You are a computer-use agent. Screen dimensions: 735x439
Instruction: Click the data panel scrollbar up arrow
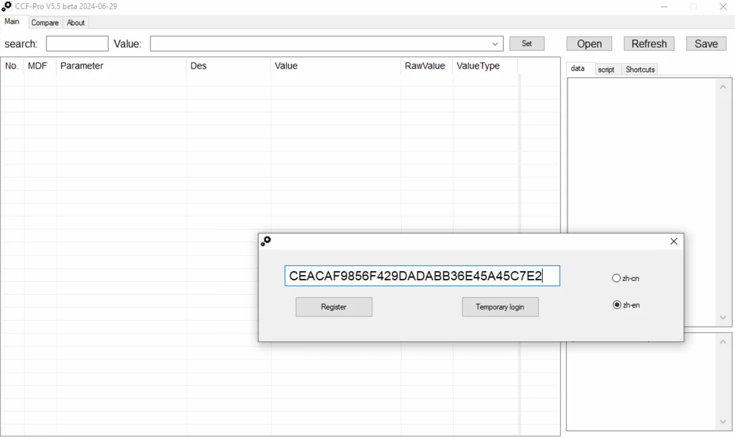click(723, 86)
